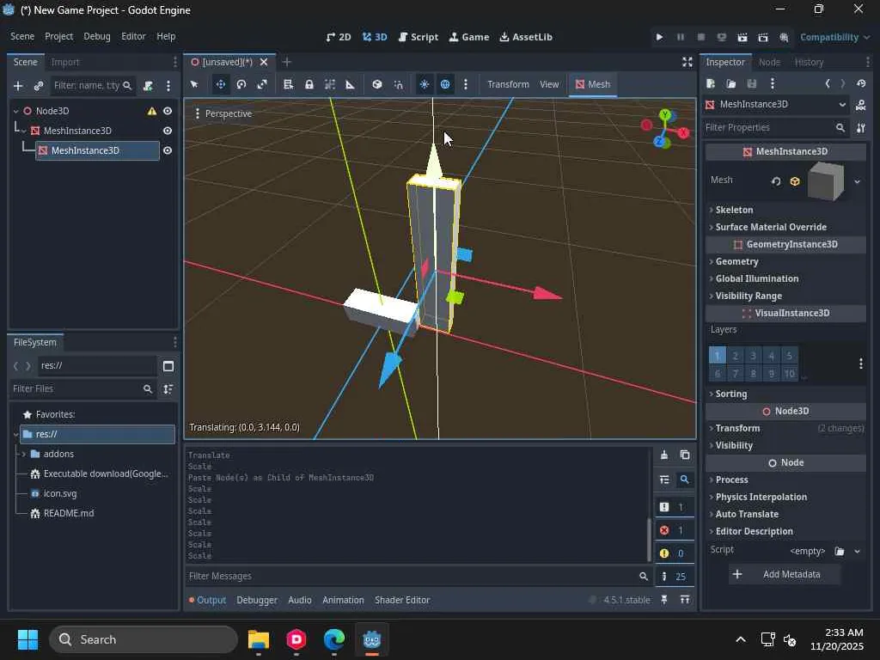Enable render layer 5 in Layers grid
Screen dimensions: 880x660
pos(789,356)
